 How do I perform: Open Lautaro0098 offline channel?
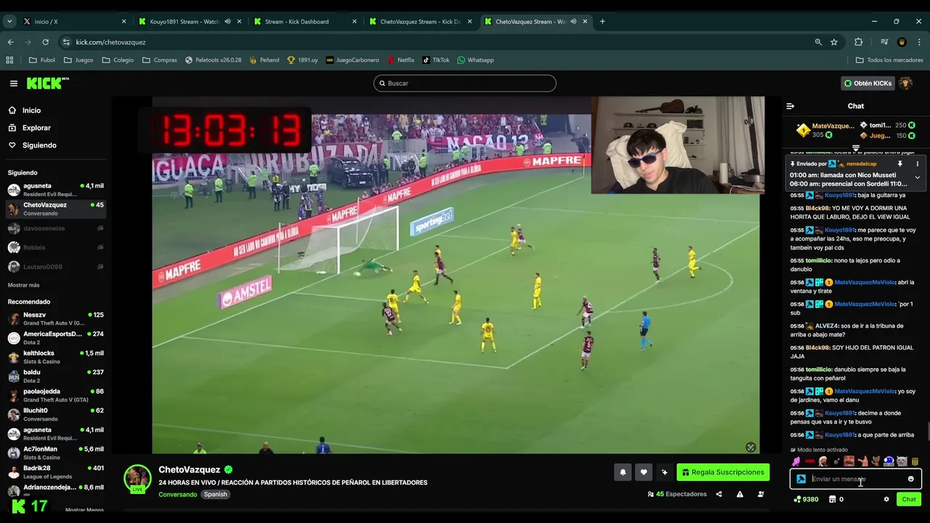[x=56, y=267]
